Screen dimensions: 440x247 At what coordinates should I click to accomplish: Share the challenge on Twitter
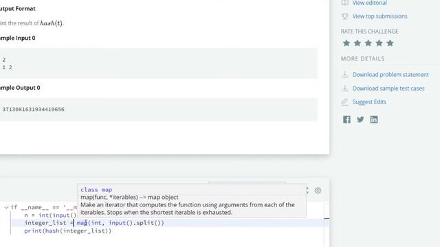tap(360, 119)
